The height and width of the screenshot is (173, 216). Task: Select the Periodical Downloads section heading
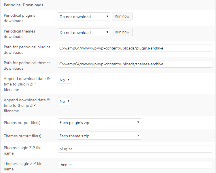click(23, 5)
